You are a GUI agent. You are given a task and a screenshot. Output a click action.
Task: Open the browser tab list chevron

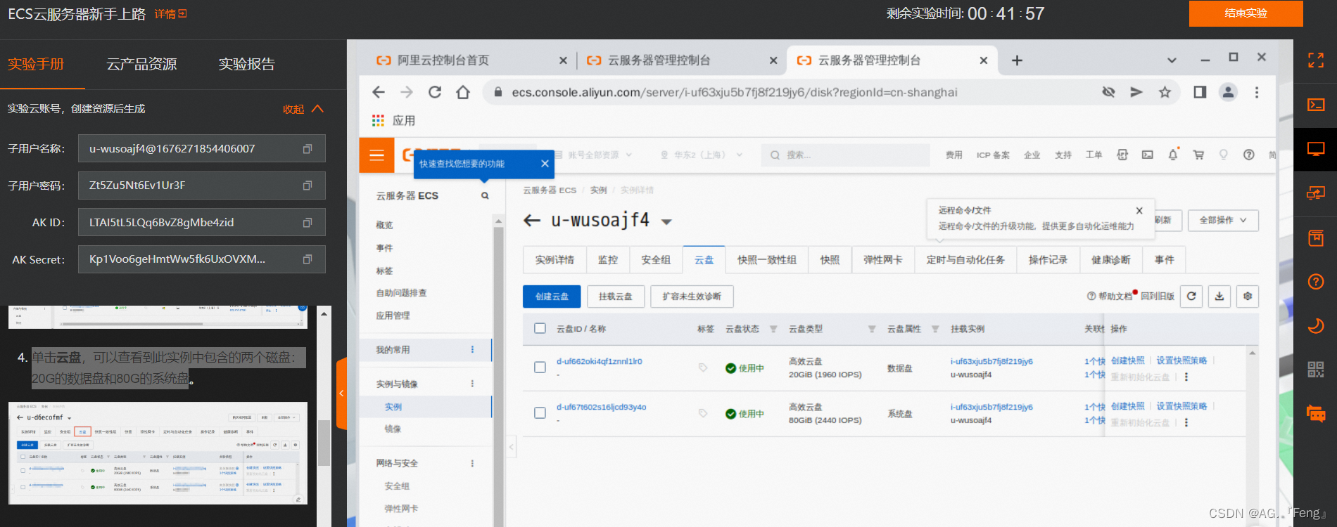pyautogui.click(x=1172, y=60)
